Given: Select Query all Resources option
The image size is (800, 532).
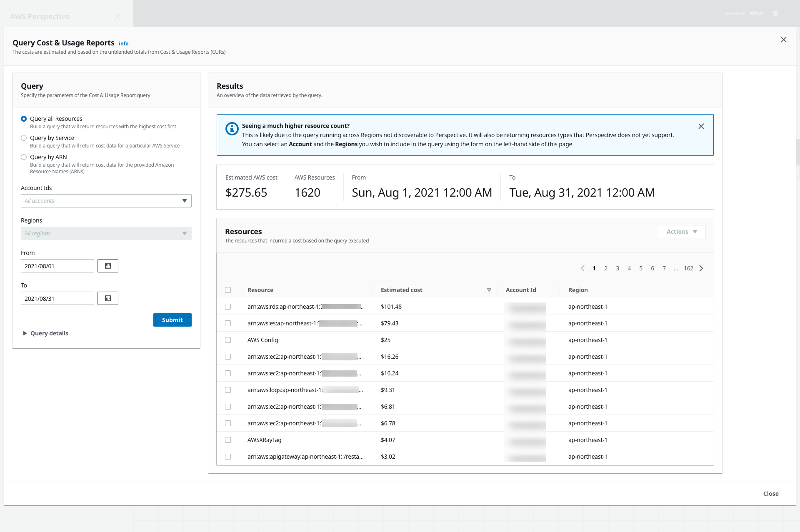Looking at the screenshot, I should tap(24, 119).
